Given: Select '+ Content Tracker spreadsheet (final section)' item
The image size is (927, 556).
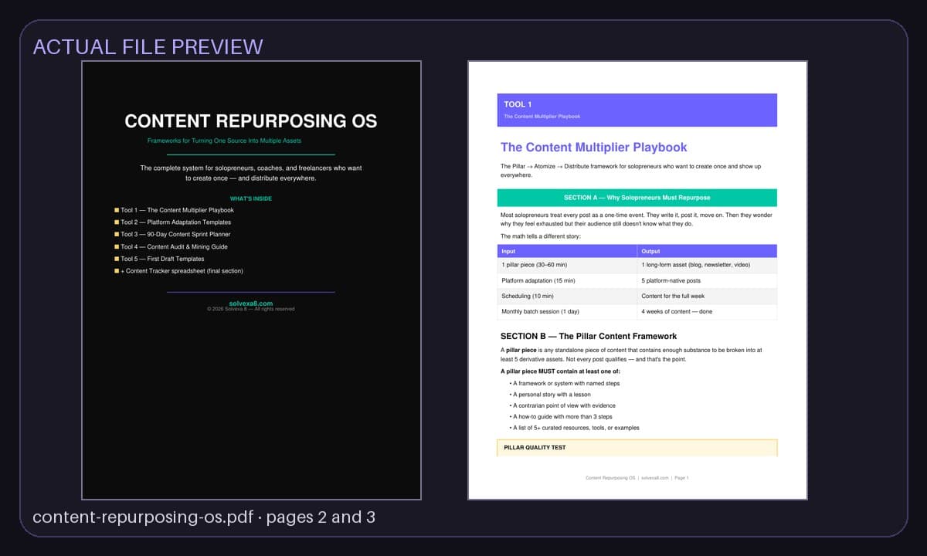Looking at the screenshot, I should (178, 271).
